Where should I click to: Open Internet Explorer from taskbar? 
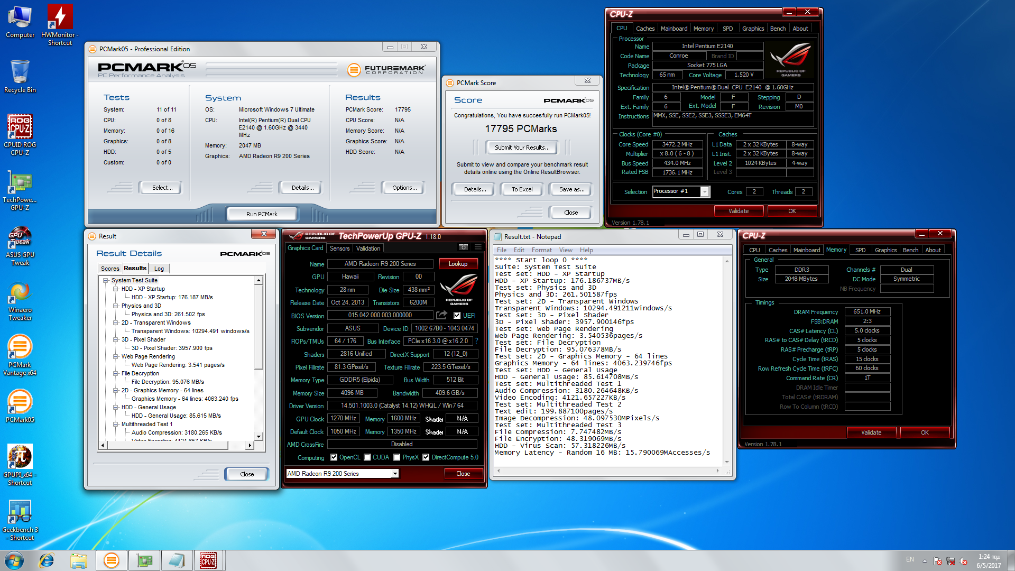(x=47, y=560)
